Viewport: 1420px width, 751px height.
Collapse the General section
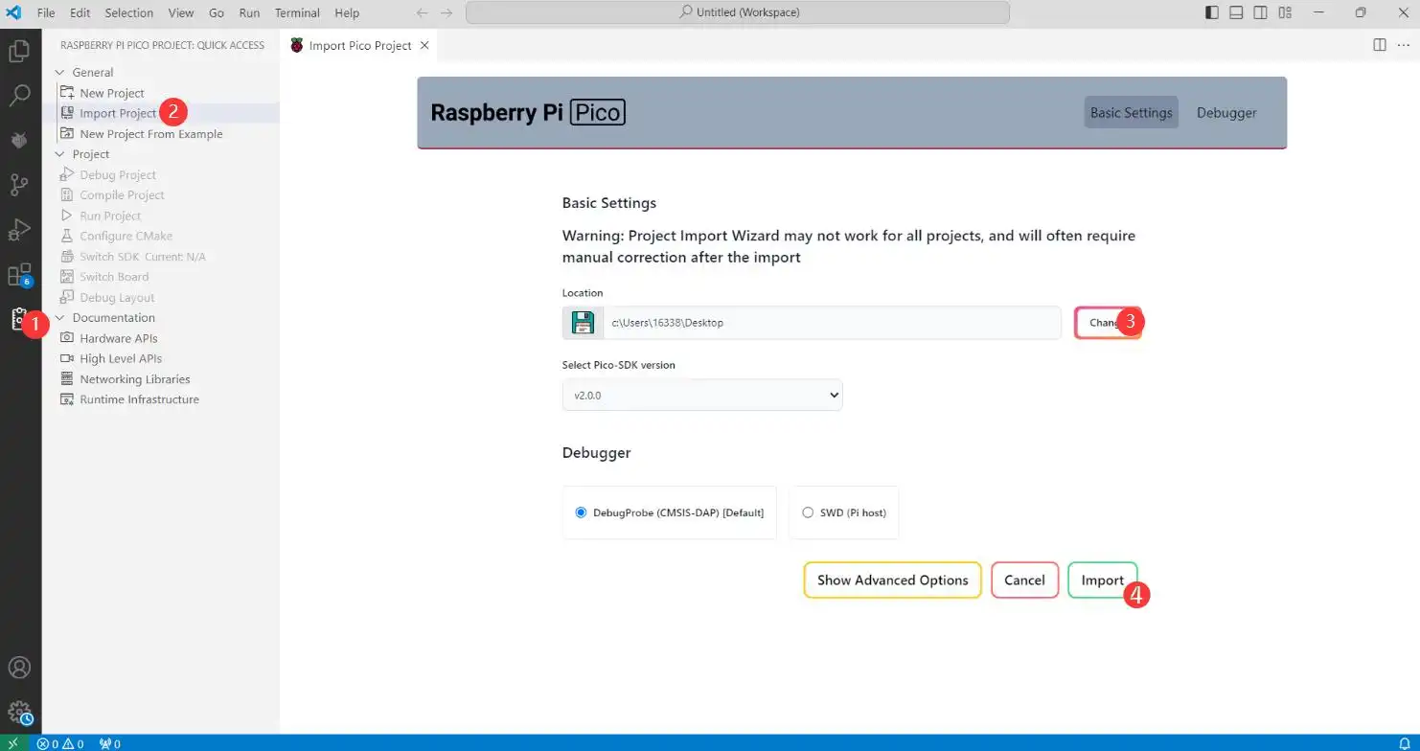click(92, 72)
